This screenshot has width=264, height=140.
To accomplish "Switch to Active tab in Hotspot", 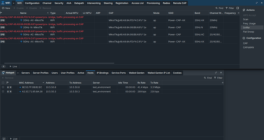I will 81,73.
